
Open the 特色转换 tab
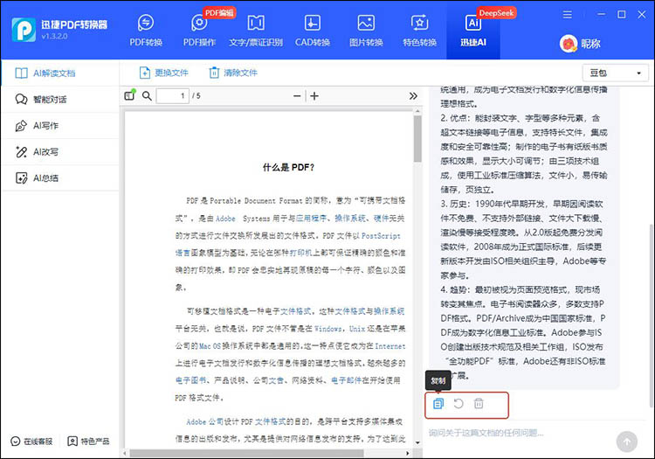pyautogui.click(x=419, y=30)
